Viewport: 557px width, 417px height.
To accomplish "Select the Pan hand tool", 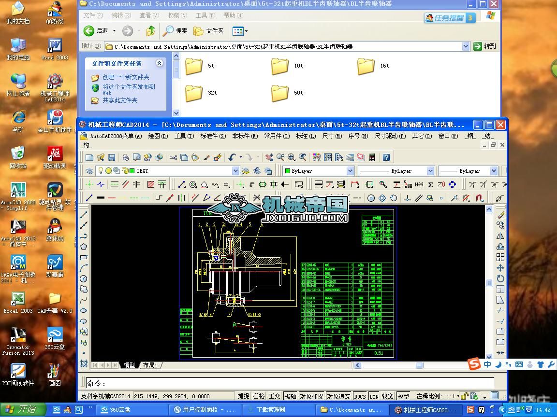I will tap(269, 157).
